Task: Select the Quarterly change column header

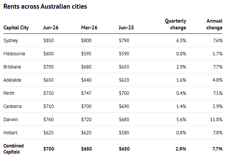Action: coord(175,24)
